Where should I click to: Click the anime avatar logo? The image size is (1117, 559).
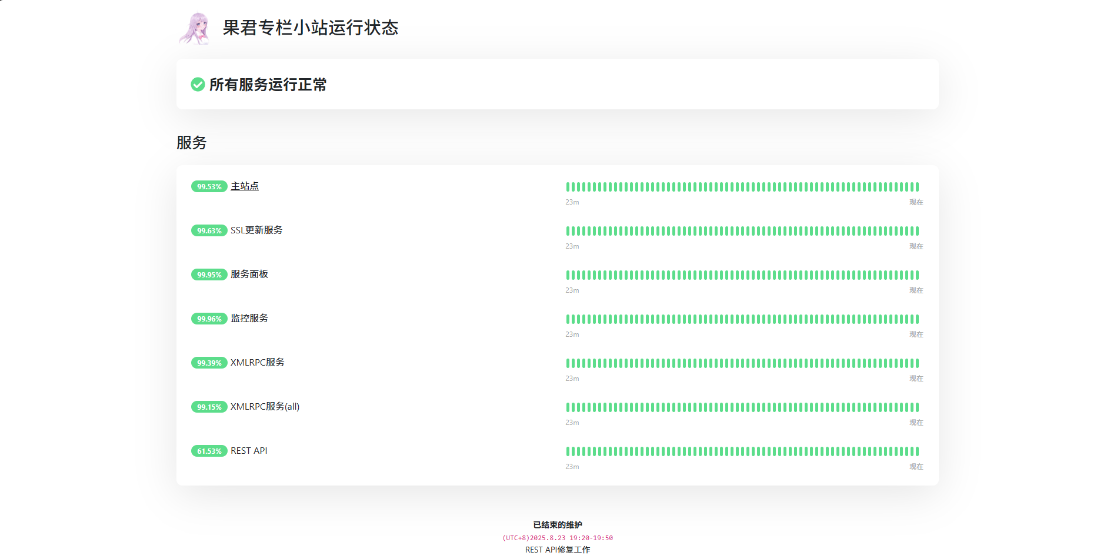pos(195,28)
